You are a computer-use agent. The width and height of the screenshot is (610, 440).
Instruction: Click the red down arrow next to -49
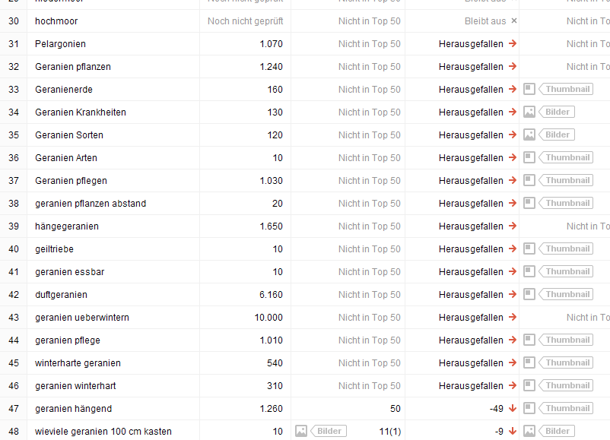tap(513, 408)
